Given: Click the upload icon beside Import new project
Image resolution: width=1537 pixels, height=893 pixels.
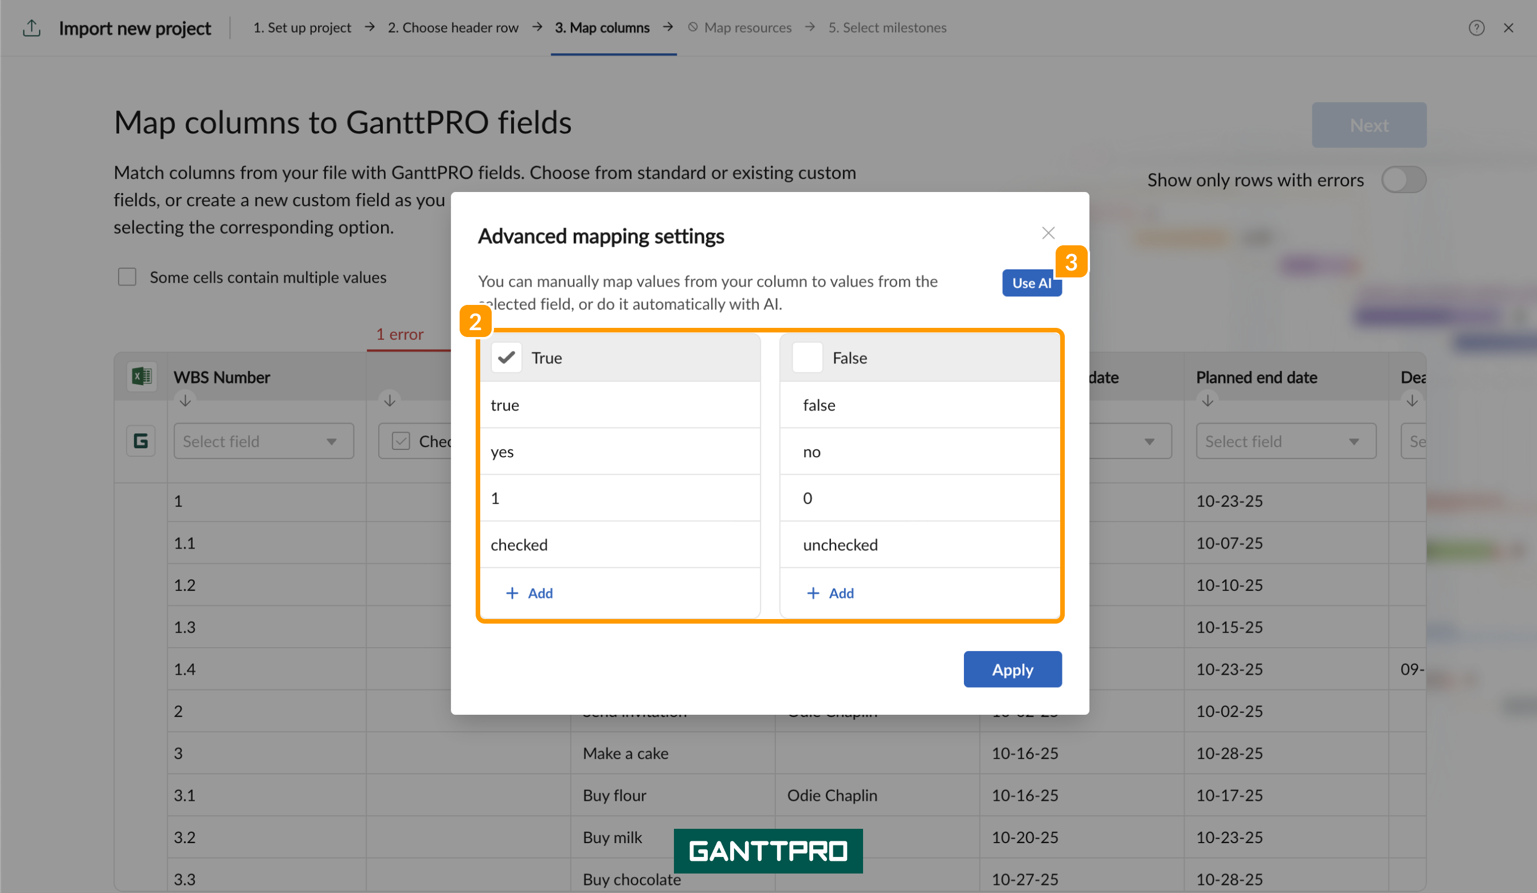Looking at the screenshot, I should pyautogui.click(x=32, y=28).
